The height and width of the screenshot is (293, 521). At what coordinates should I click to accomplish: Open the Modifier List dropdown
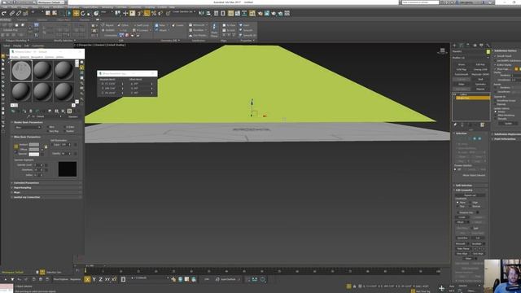coord(471,58)
